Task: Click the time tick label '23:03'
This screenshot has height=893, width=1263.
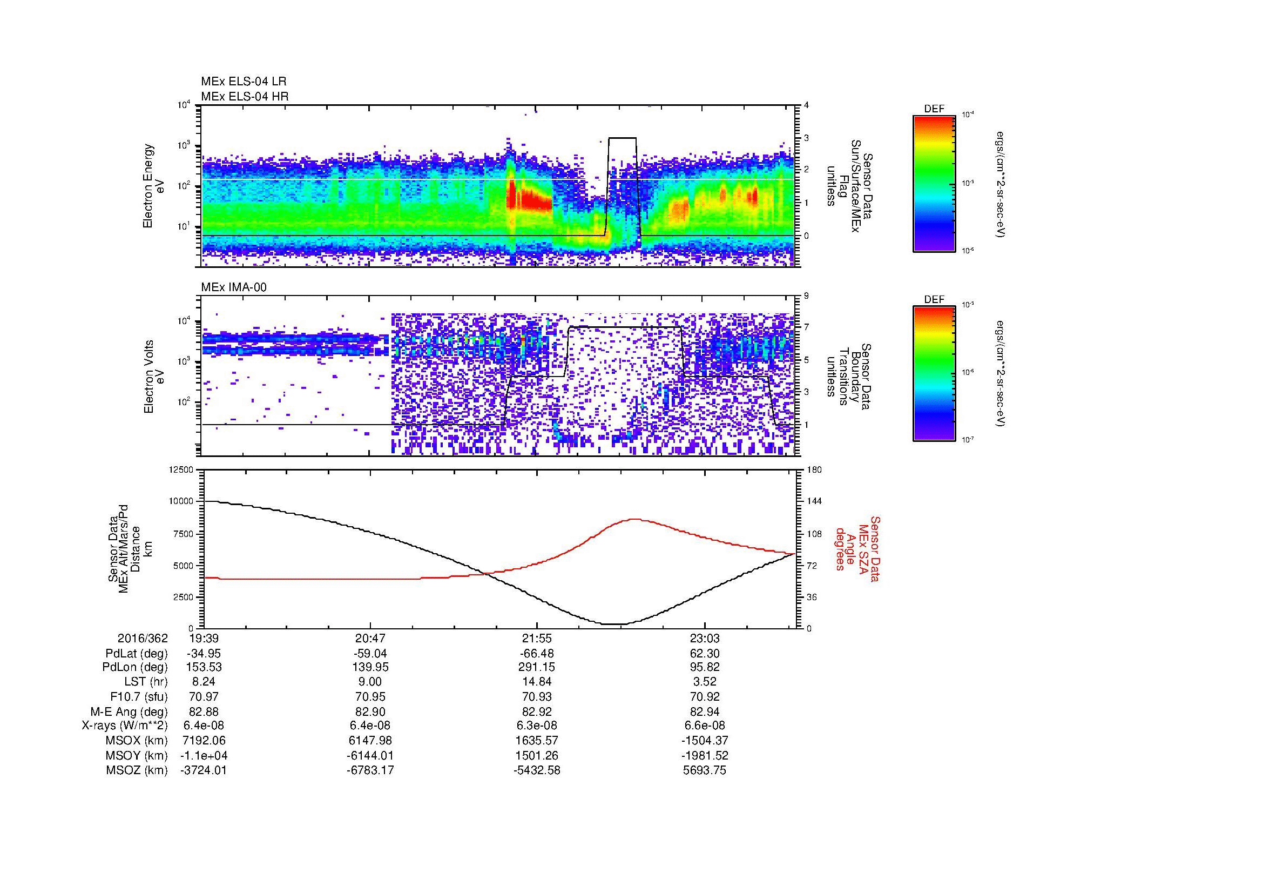Action: point(705,638)
